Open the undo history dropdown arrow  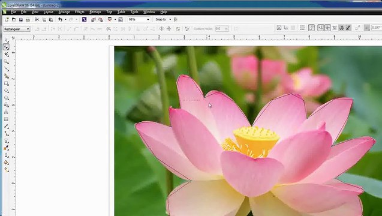click(x=65, y=20)
